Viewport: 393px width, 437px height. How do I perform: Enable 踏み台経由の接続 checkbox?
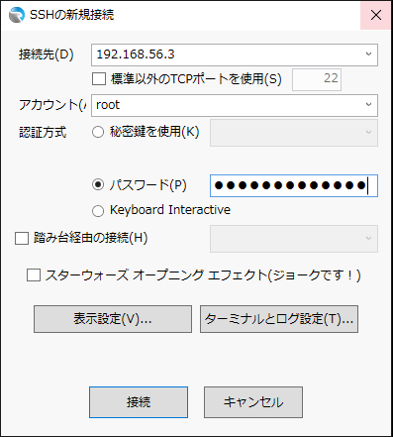click(22, 238)
